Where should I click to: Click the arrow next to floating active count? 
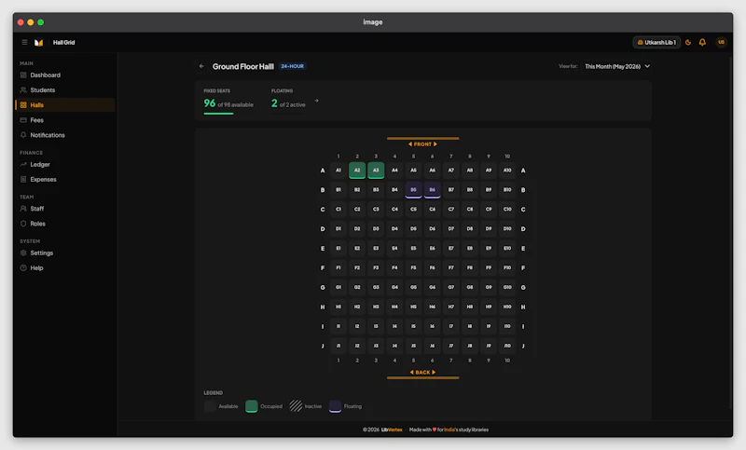click(x=317, y=101)
